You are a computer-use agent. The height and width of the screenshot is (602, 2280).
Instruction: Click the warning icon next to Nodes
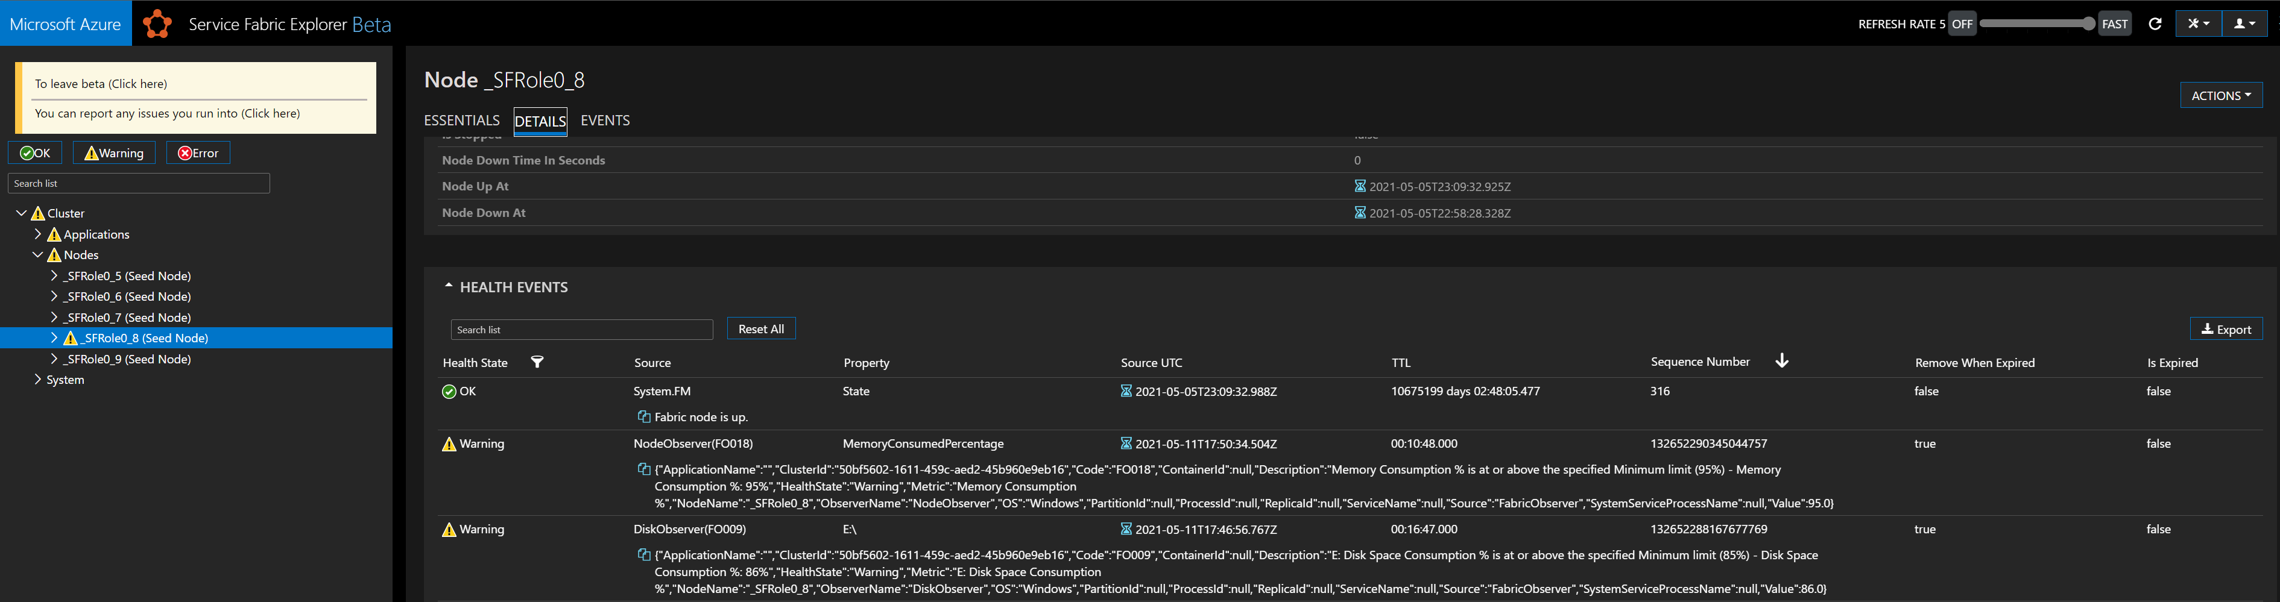[x=54, y=254]
